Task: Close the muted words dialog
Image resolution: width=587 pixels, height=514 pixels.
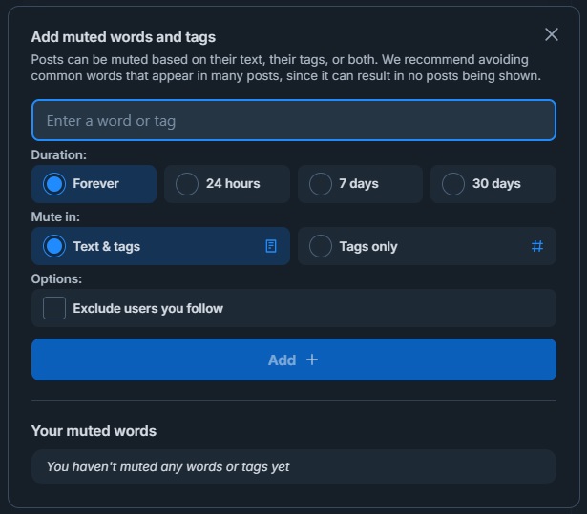Action: (x=551, y=35)
